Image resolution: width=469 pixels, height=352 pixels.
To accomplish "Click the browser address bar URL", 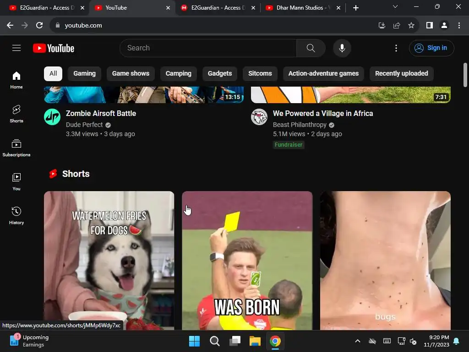I will click(x=83, y=26).
